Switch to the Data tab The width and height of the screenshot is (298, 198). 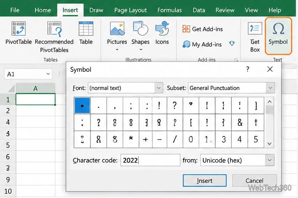(x=199, y=10)
